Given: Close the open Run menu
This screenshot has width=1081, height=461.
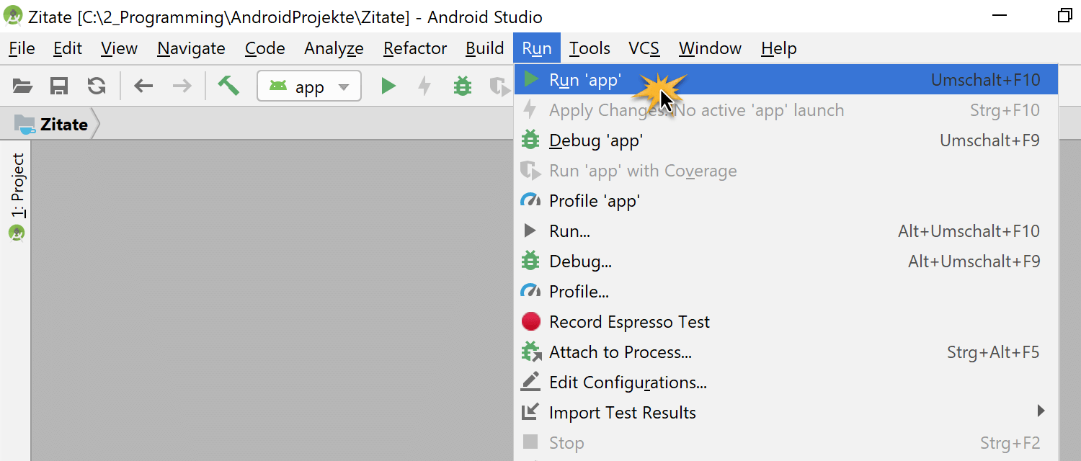Looking at the screenshot, I should [x=537, y=48].
